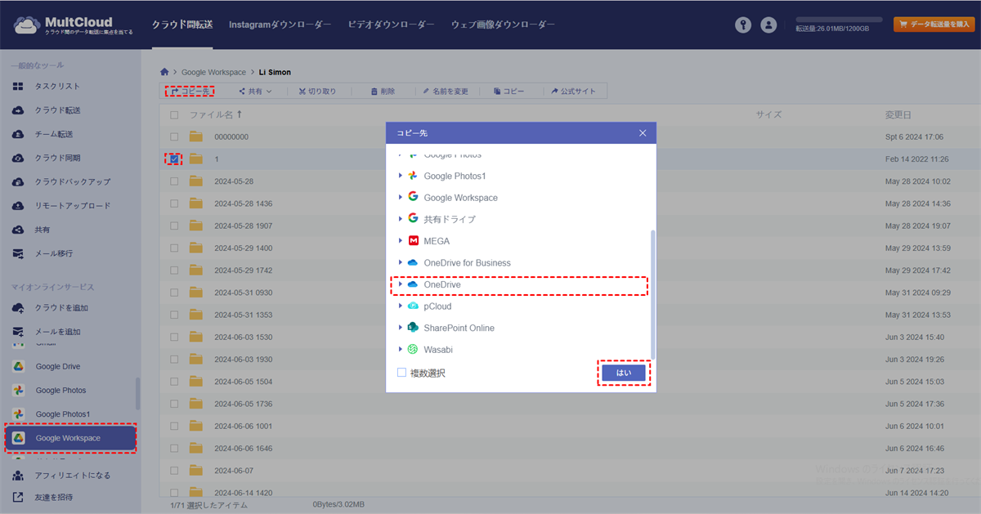
Task: Switch to Instagramダウンローダー tab
Action: (x=280, y=25)
